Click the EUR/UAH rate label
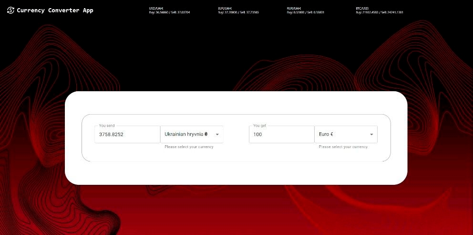 [225, 9]
